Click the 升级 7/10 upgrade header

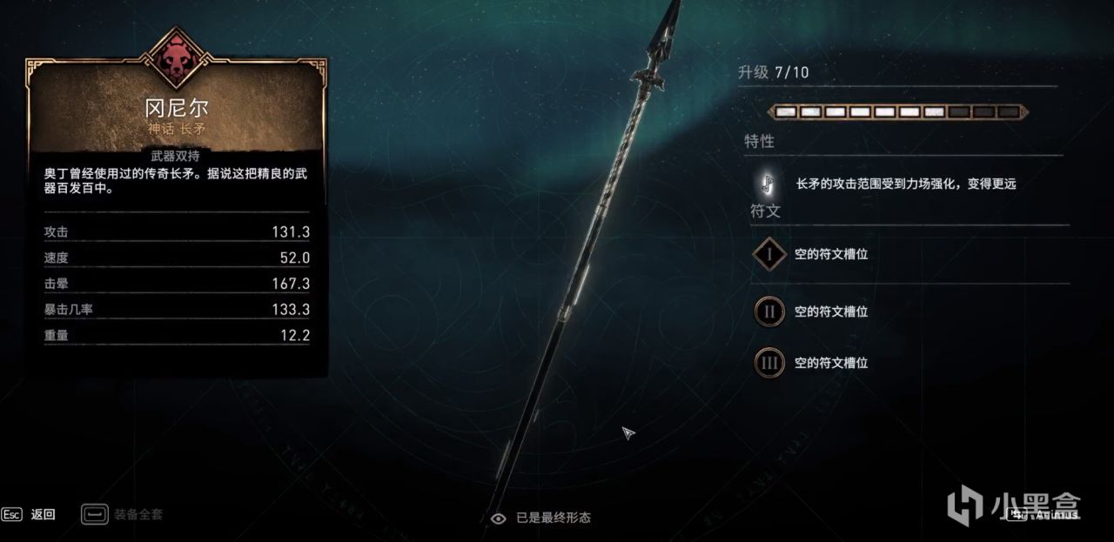(x=773, y=72)
